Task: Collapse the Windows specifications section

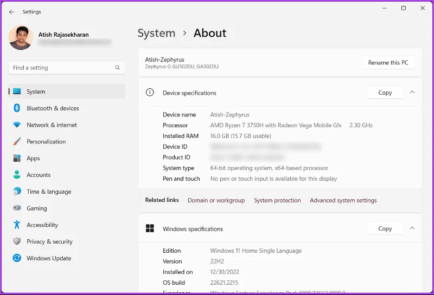Action: [x=412, y=228]
